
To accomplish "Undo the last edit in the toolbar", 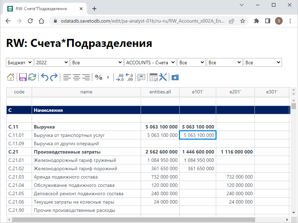I will [x=45, y=77].
